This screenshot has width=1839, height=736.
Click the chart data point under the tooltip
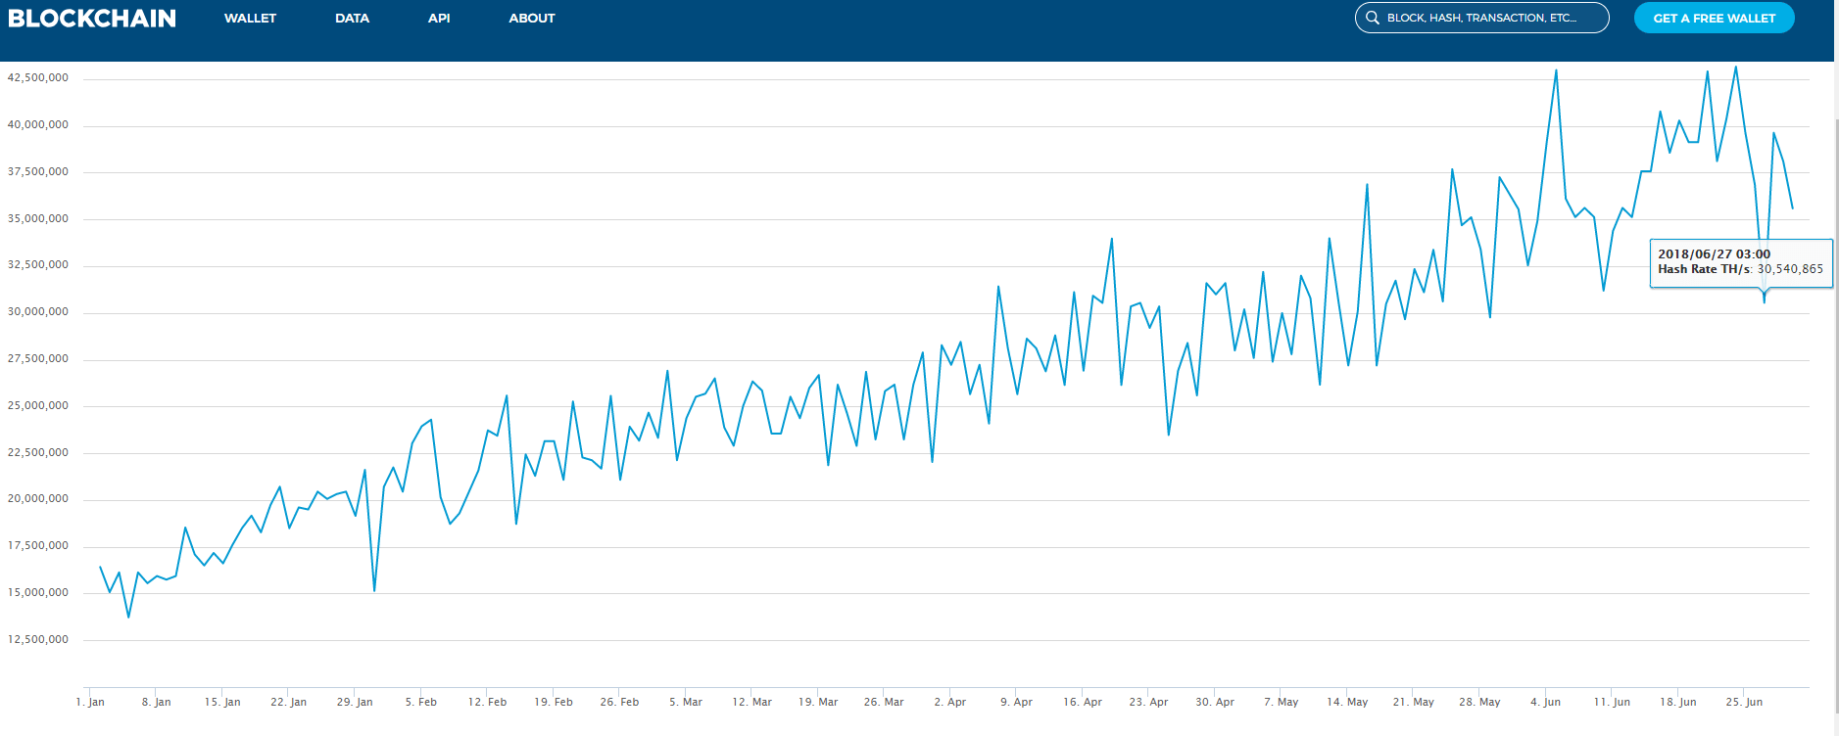[1765, 301]
